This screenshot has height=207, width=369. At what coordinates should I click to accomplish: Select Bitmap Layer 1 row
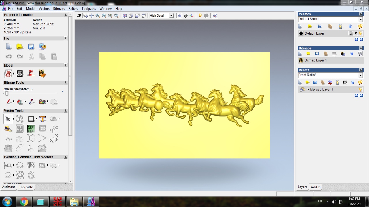[x=331, y=60]
